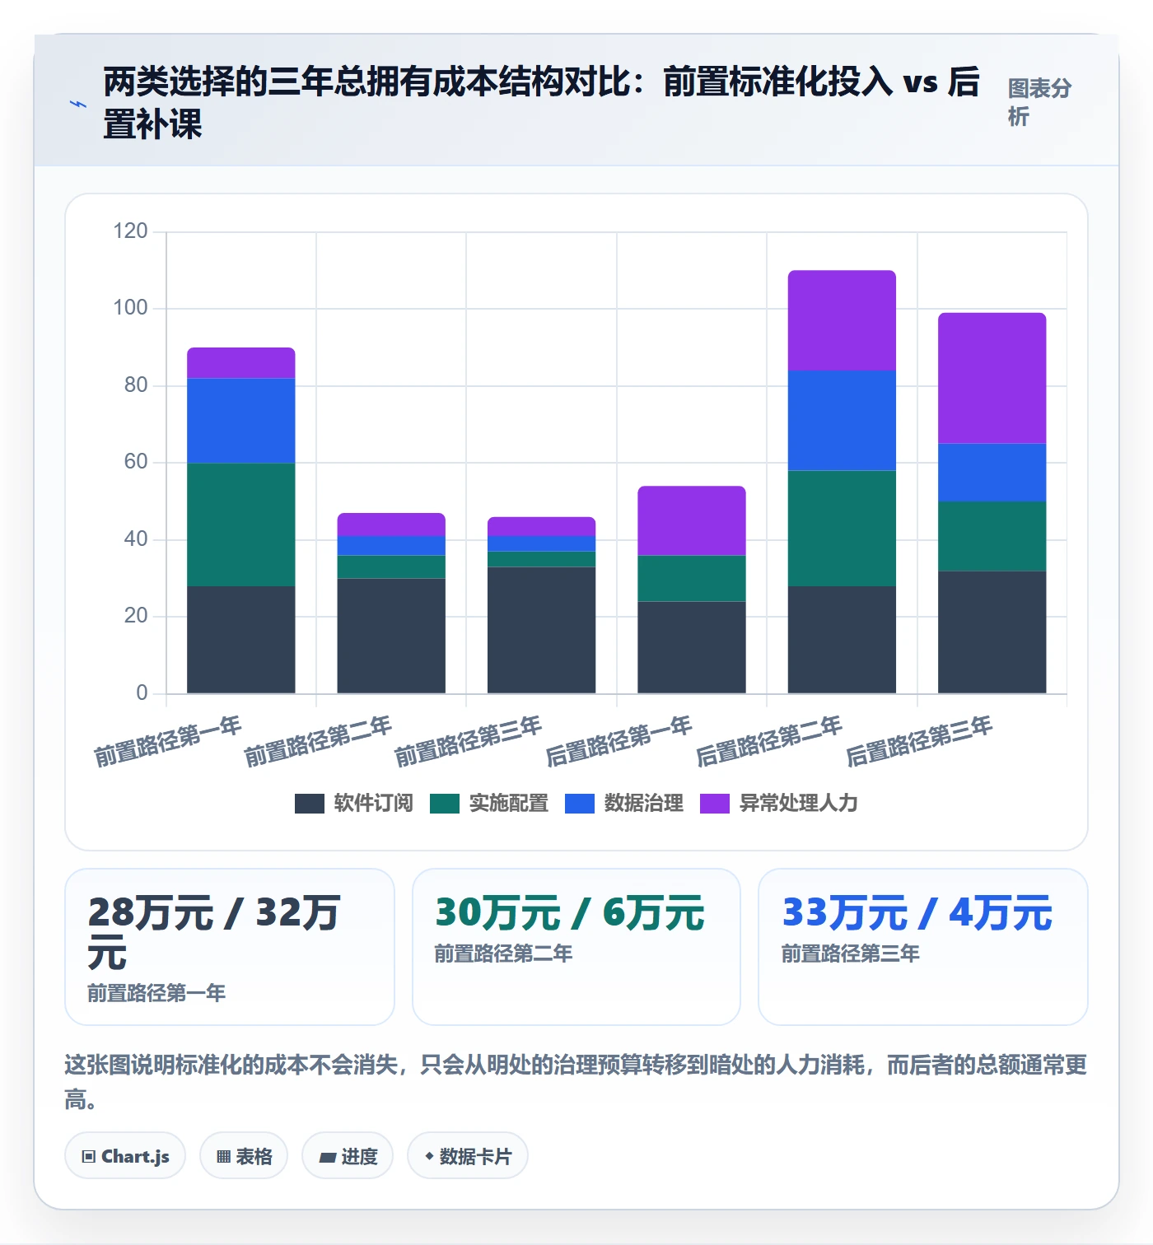Click the blue segment of 后置路径第三年 bar
This screenshot has height=1245, width=1153.
click(992, 473)
